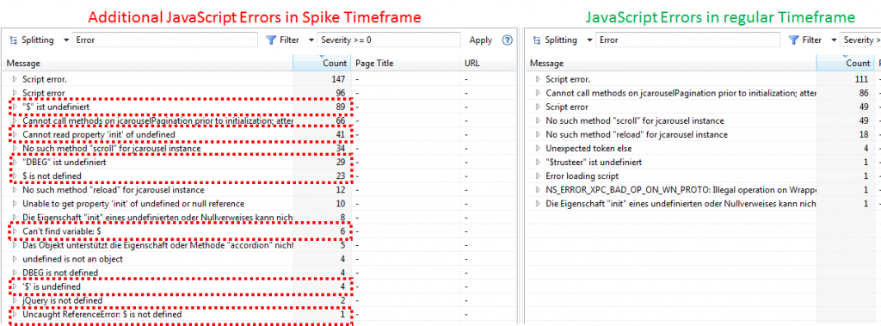Expand 'Cannot call methods on jcarouselPagination' row with count 86
The width and height of the screenshot is (881, 326).
538,93
